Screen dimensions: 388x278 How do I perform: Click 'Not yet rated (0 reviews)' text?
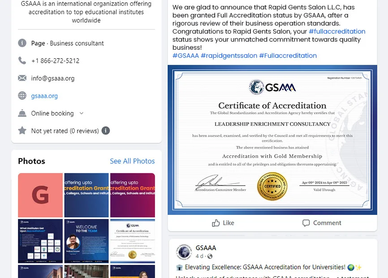coord(65,131)
